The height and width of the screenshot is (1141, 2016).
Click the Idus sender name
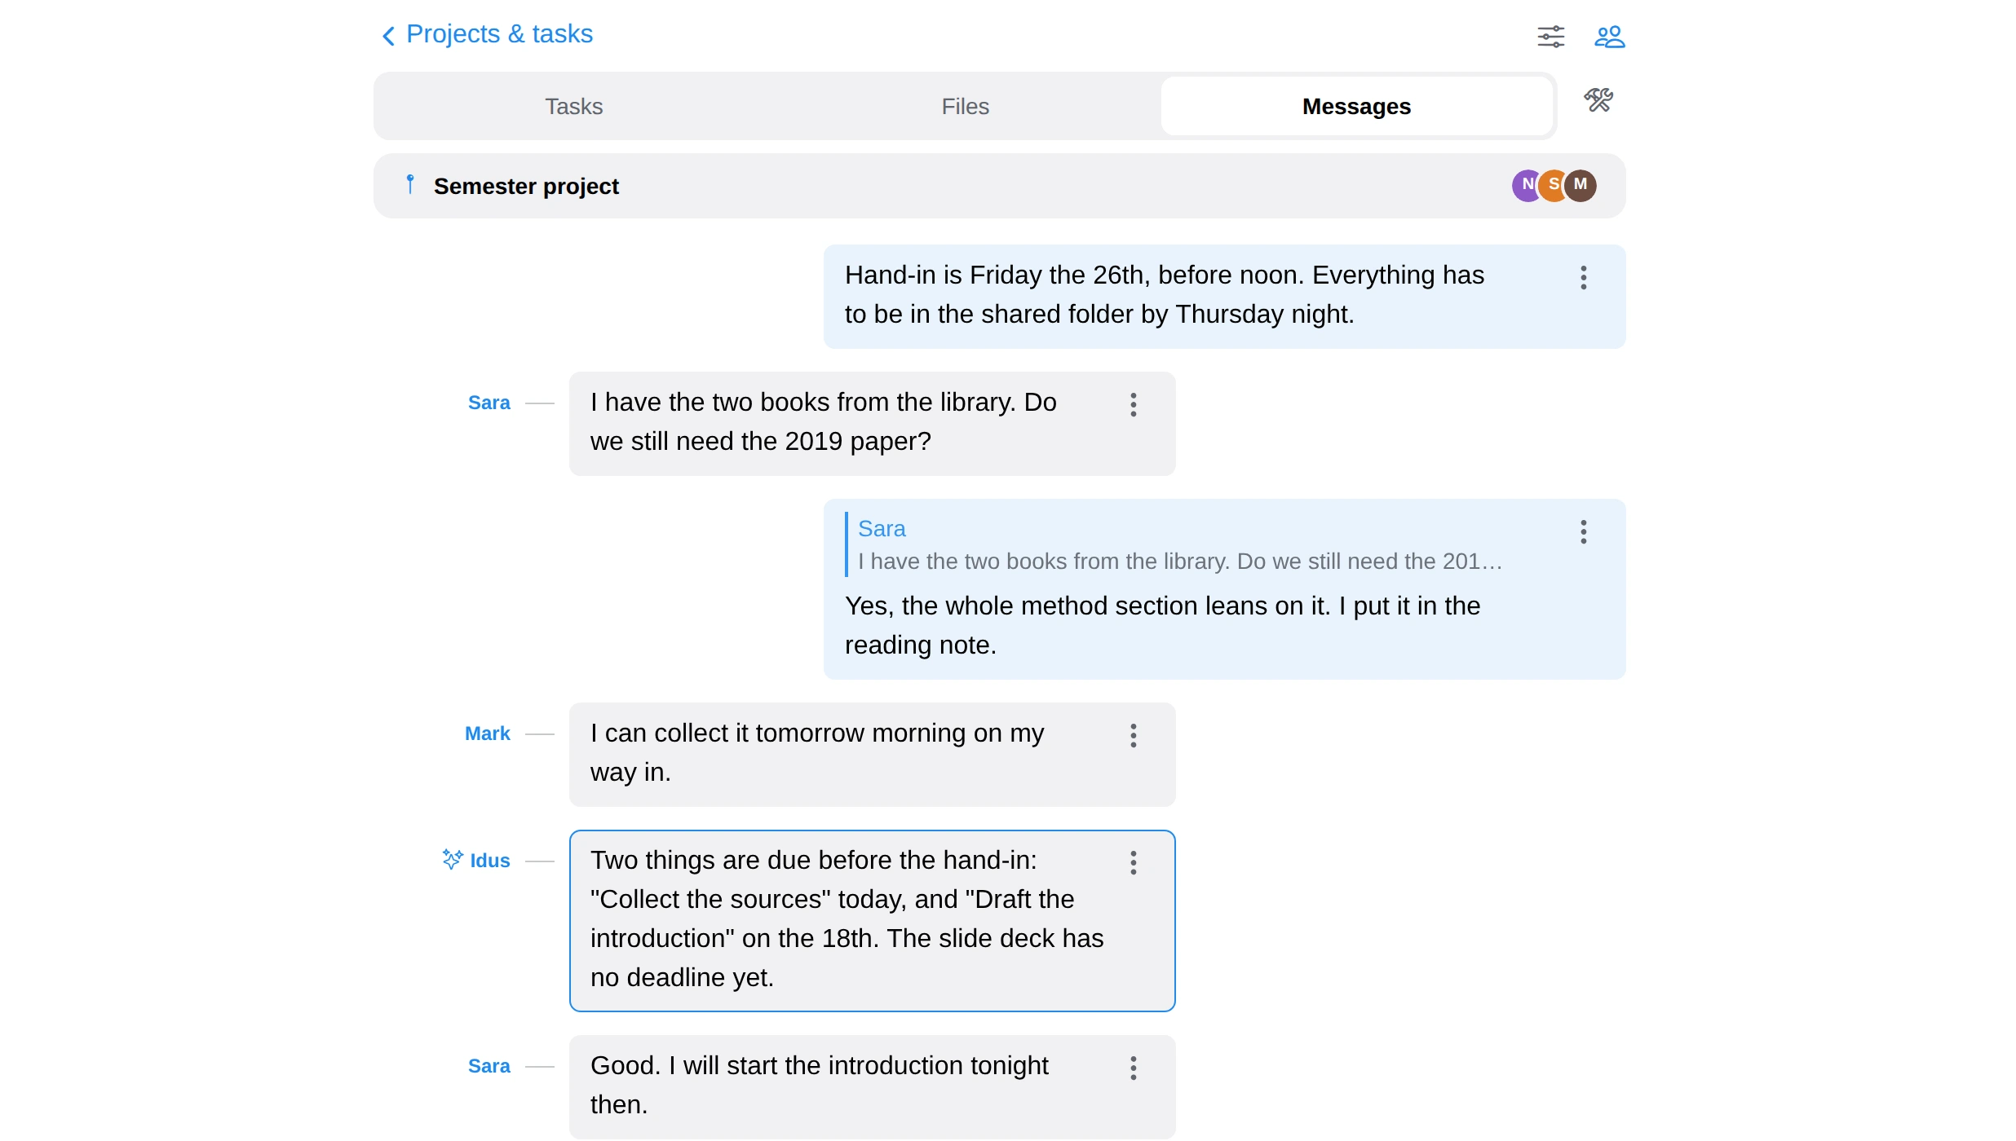489,861
